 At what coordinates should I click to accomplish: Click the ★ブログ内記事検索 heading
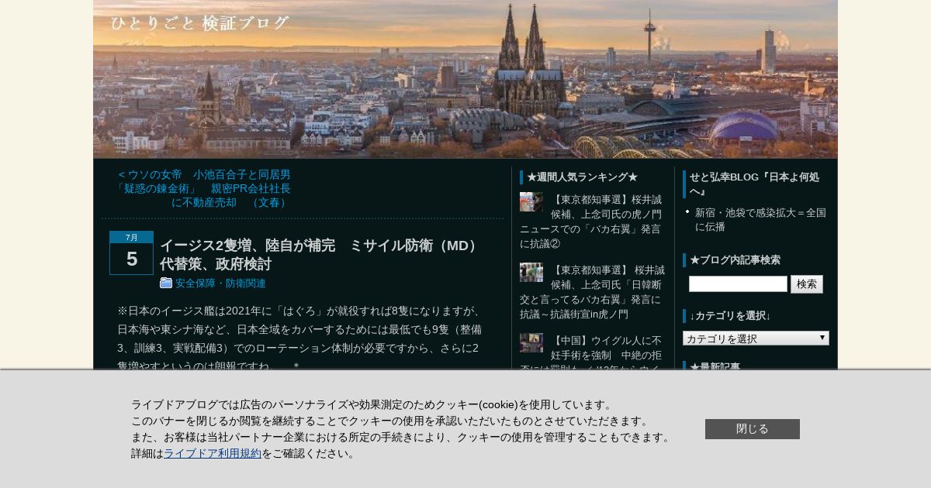pyautogui.click(x=735, y=260)
